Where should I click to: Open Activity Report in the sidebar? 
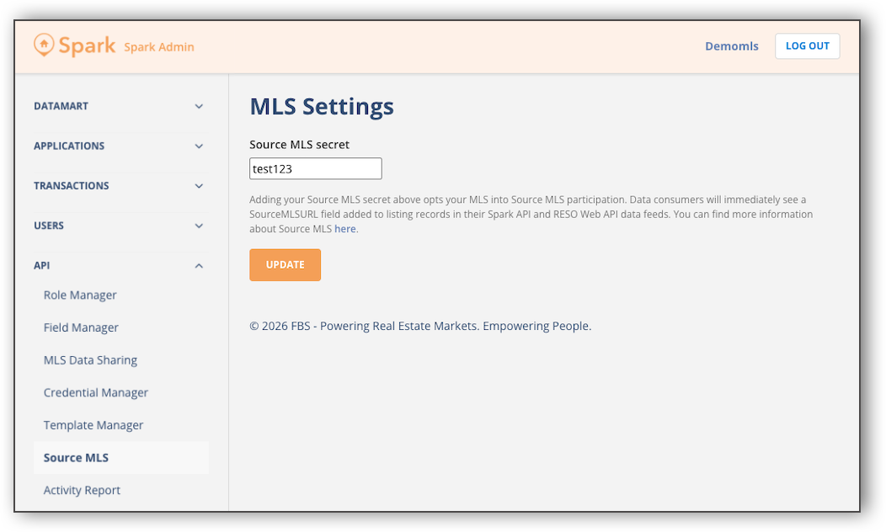click(x=82, y=490)
